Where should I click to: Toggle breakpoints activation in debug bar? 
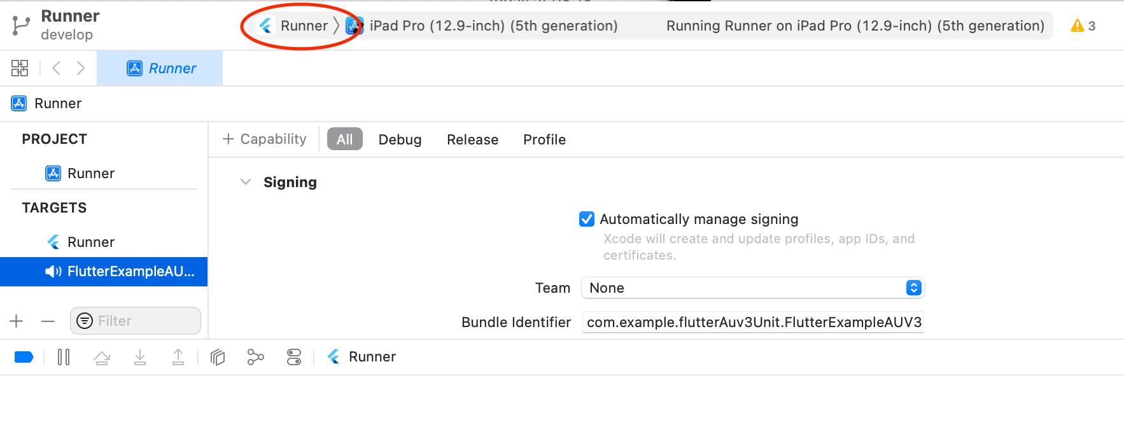coord(24,357)
